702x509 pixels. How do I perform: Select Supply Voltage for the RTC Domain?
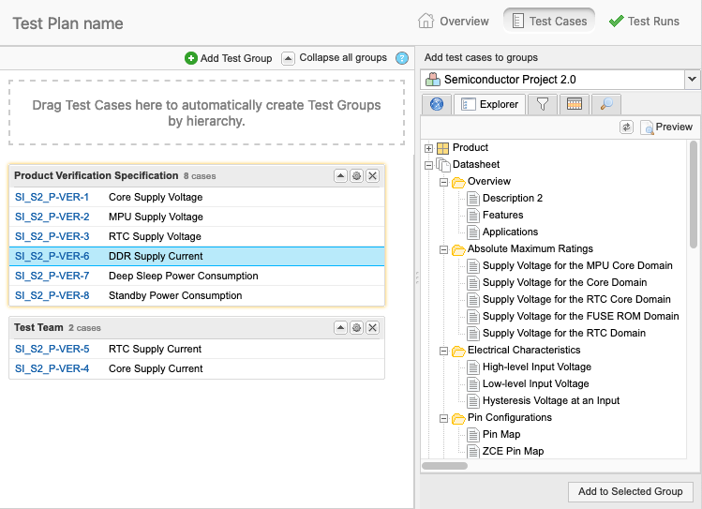564,333
